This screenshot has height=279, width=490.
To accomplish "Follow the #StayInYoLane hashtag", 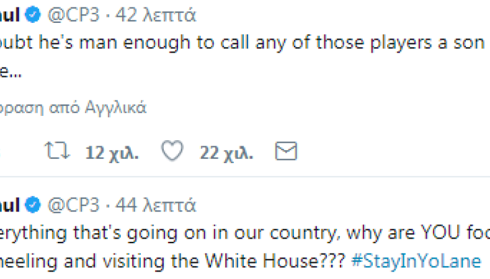I will [416, 261].
